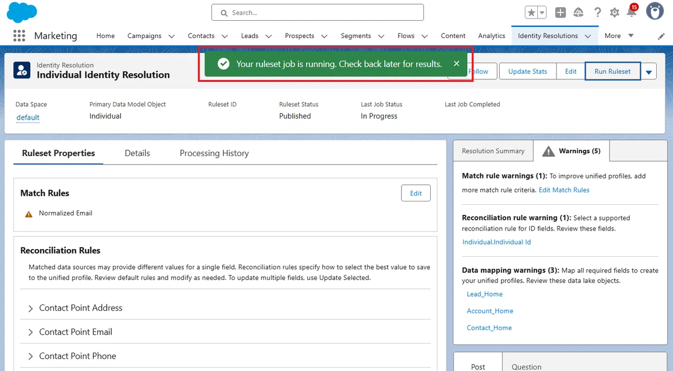Click the Edit Match Rules link
Viewport: 673px width, 371px height.
(564, 190)
